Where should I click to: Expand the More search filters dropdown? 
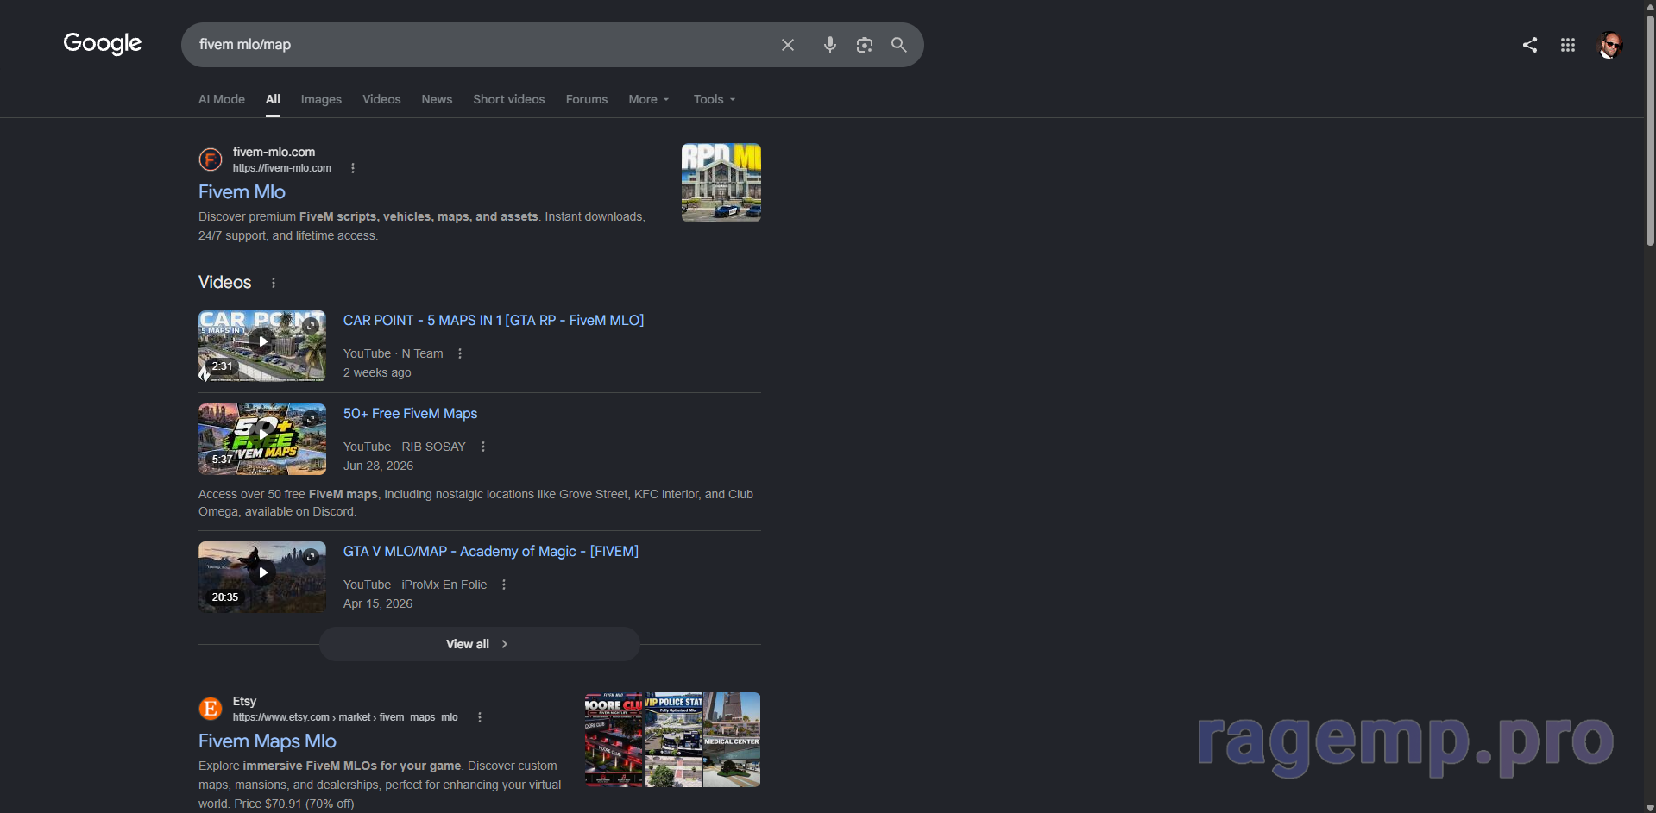click(649, 99)
